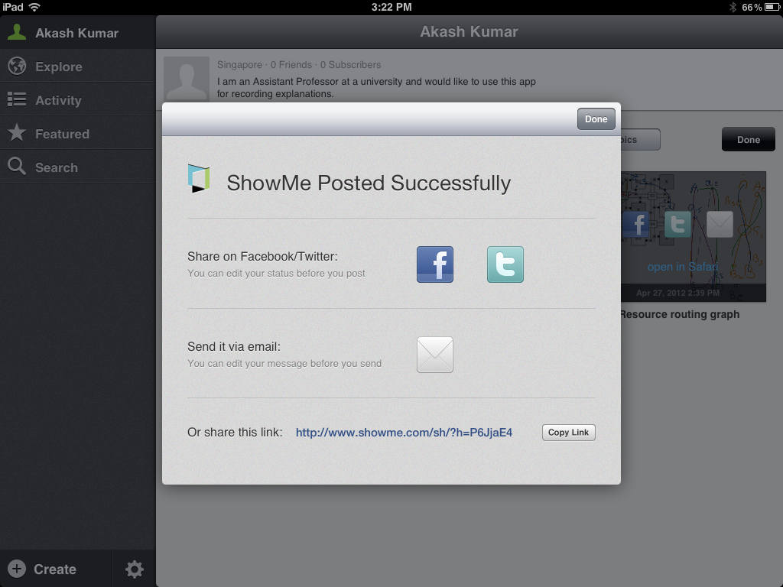Tap the battery indicator in status bar

[772, 7]
